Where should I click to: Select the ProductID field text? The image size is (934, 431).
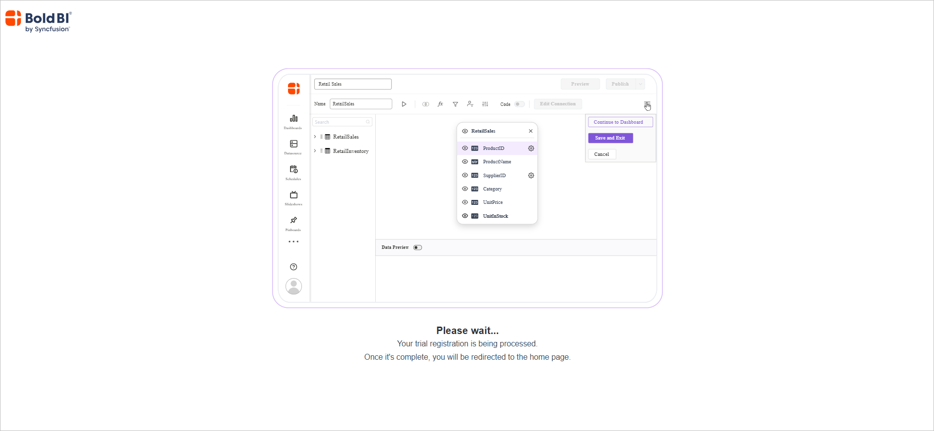point(494,148)
